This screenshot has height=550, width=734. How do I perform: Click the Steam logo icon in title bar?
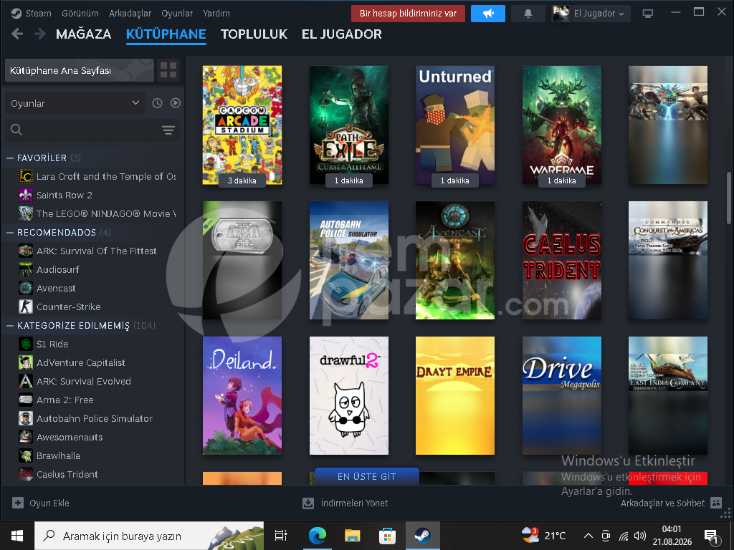pyautogui.click(x=16, y=14)
